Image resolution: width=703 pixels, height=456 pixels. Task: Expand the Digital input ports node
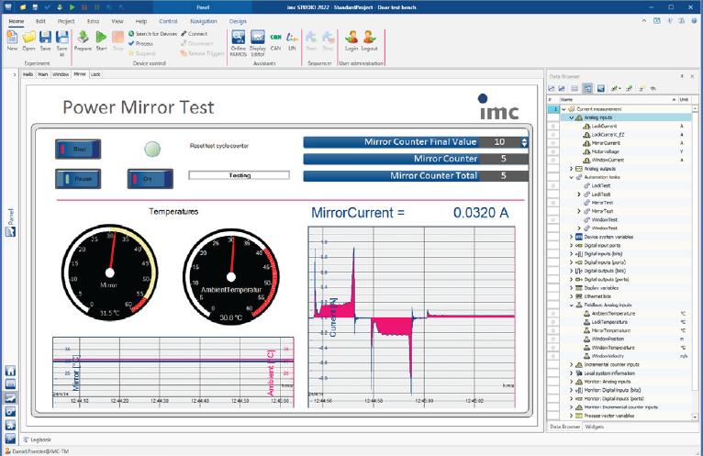(572, 245)
